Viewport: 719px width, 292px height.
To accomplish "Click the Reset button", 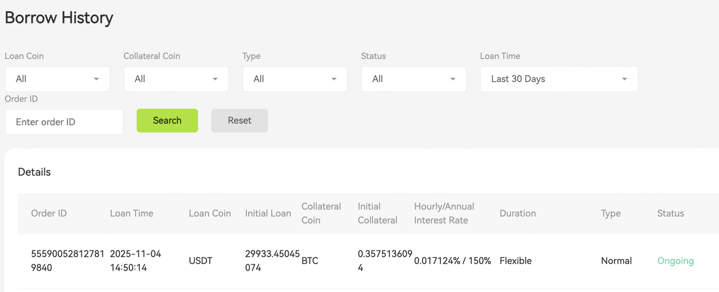I will click(239, 121).
